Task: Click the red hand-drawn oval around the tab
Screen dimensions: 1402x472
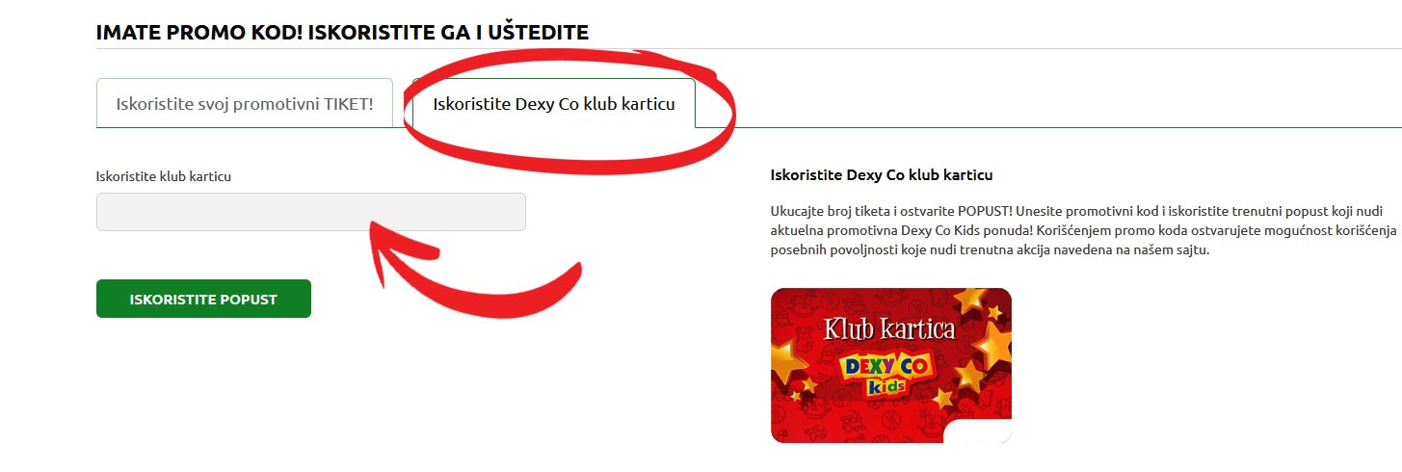Action: [x=569, y=103]
